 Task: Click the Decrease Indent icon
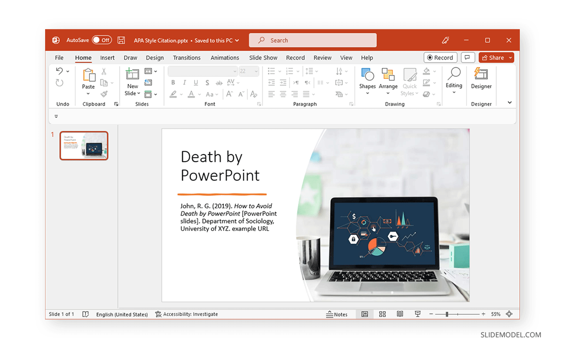[271, 83]
